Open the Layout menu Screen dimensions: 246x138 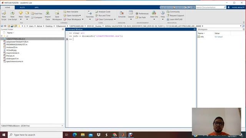click(x=131, y=15)
